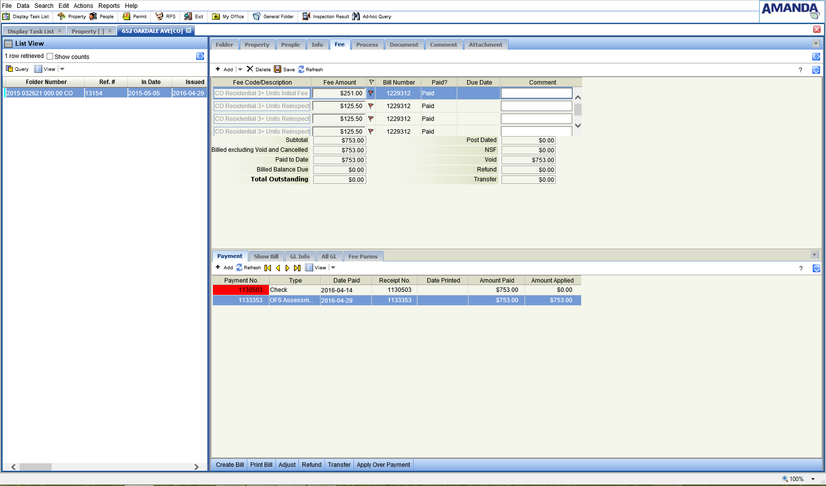826x486 pixels.
Task: Click the Save disk icon in Fee toolbar
Action: click(278, 69)
